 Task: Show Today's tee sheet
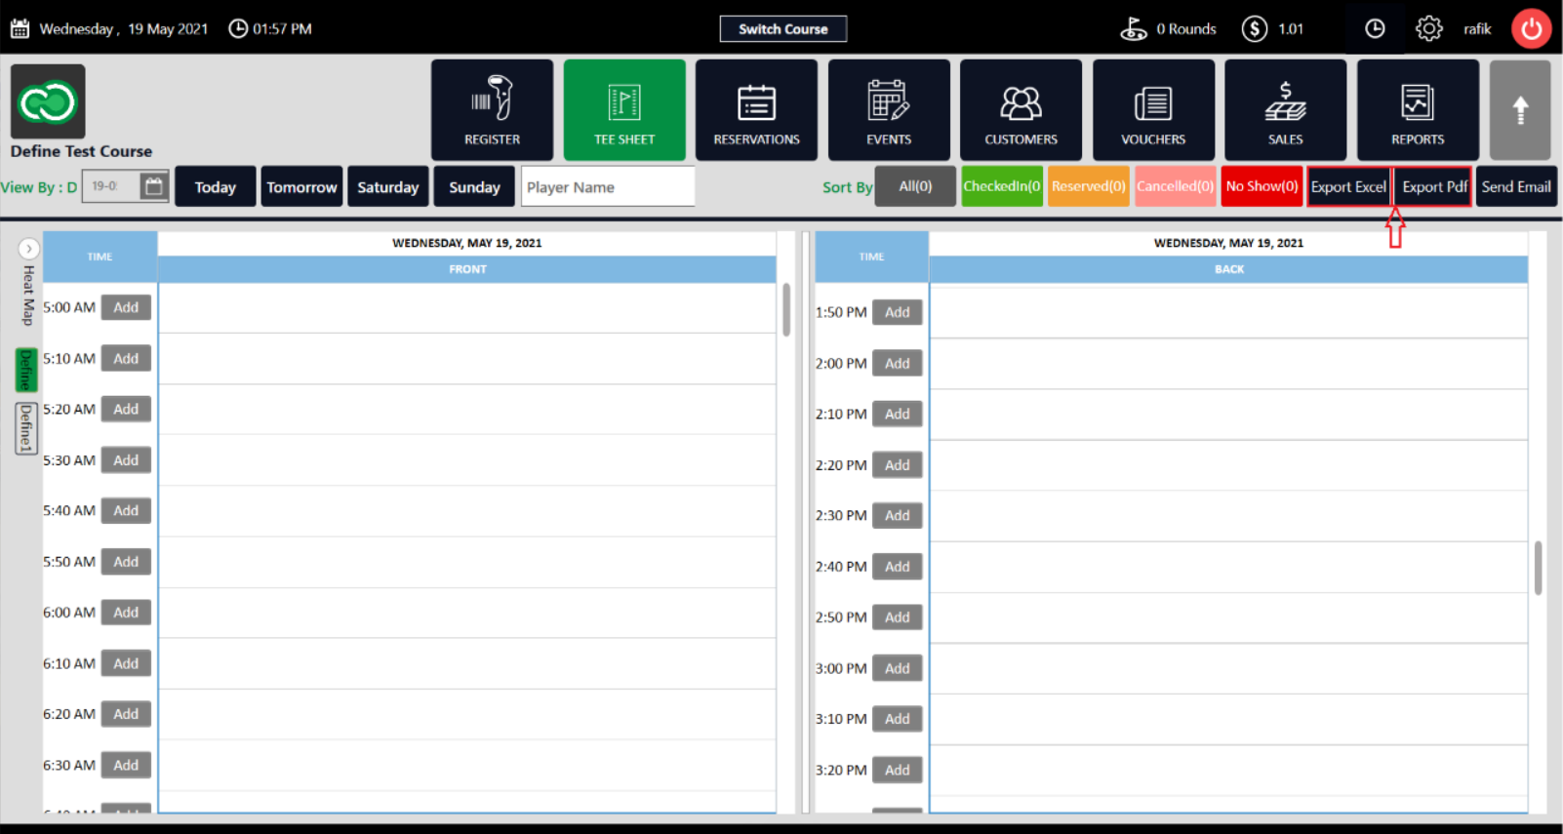[x=215, y=186]
